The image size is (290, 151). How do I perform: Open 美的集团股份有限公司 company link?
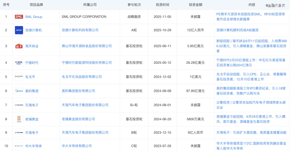coord(78,91)
